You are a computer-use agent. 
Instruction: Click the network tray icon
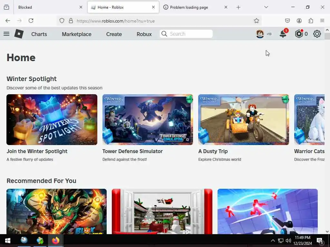click(281, 241)
